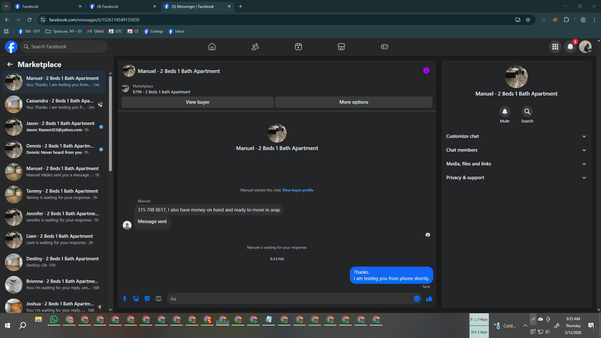601x338 pixels.
Task: Open a new Chrome tab
Action: click(241, 6)
